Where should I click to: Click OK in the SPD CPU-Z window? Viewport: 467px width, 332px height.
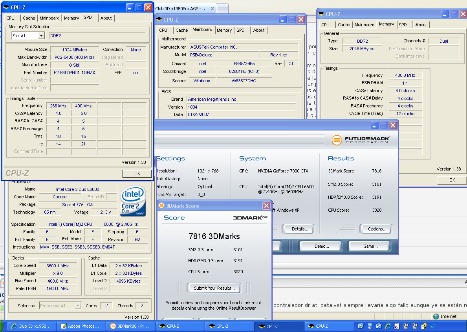point(137,174)
